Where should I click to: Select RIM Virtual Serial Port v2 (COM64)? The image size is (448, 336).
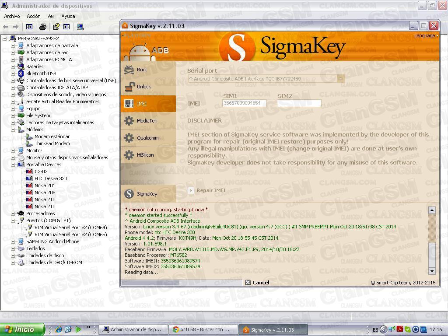71,227
